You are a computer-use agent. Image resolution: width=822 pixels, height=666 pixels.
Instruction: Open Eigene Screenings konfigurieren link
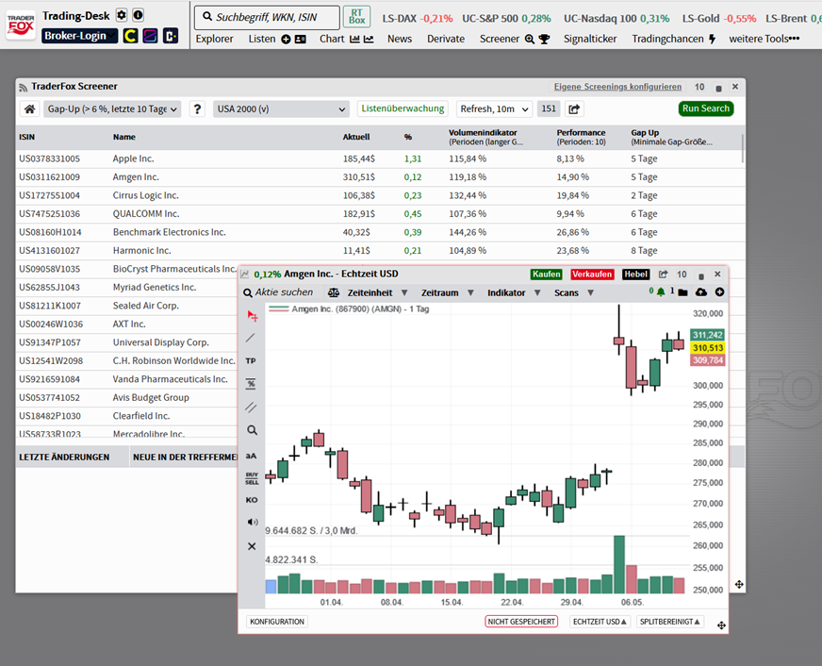click(617, 87)
